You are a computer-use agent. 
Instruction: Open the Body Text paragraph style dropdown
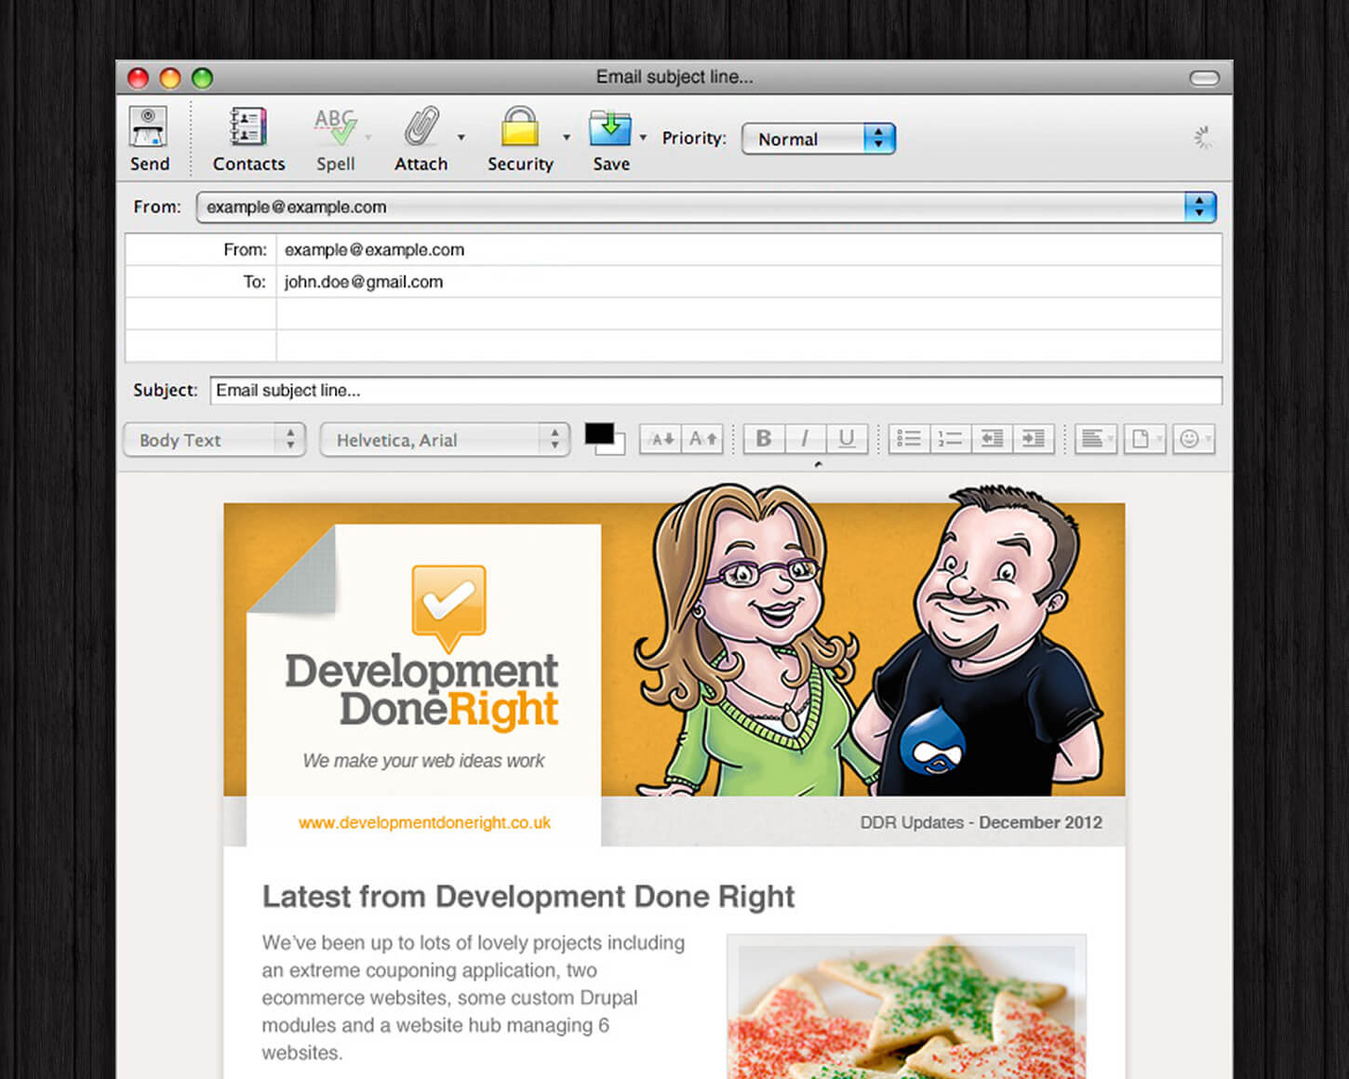(214, 440)
